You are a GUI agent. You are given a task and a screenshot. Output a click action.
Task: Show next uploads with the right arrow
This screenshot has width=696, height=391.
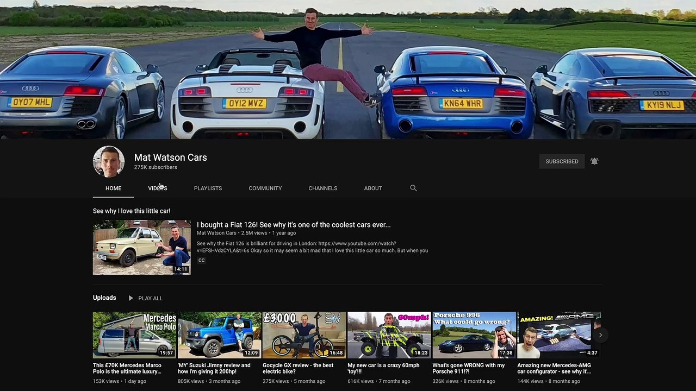pos(600,335)
